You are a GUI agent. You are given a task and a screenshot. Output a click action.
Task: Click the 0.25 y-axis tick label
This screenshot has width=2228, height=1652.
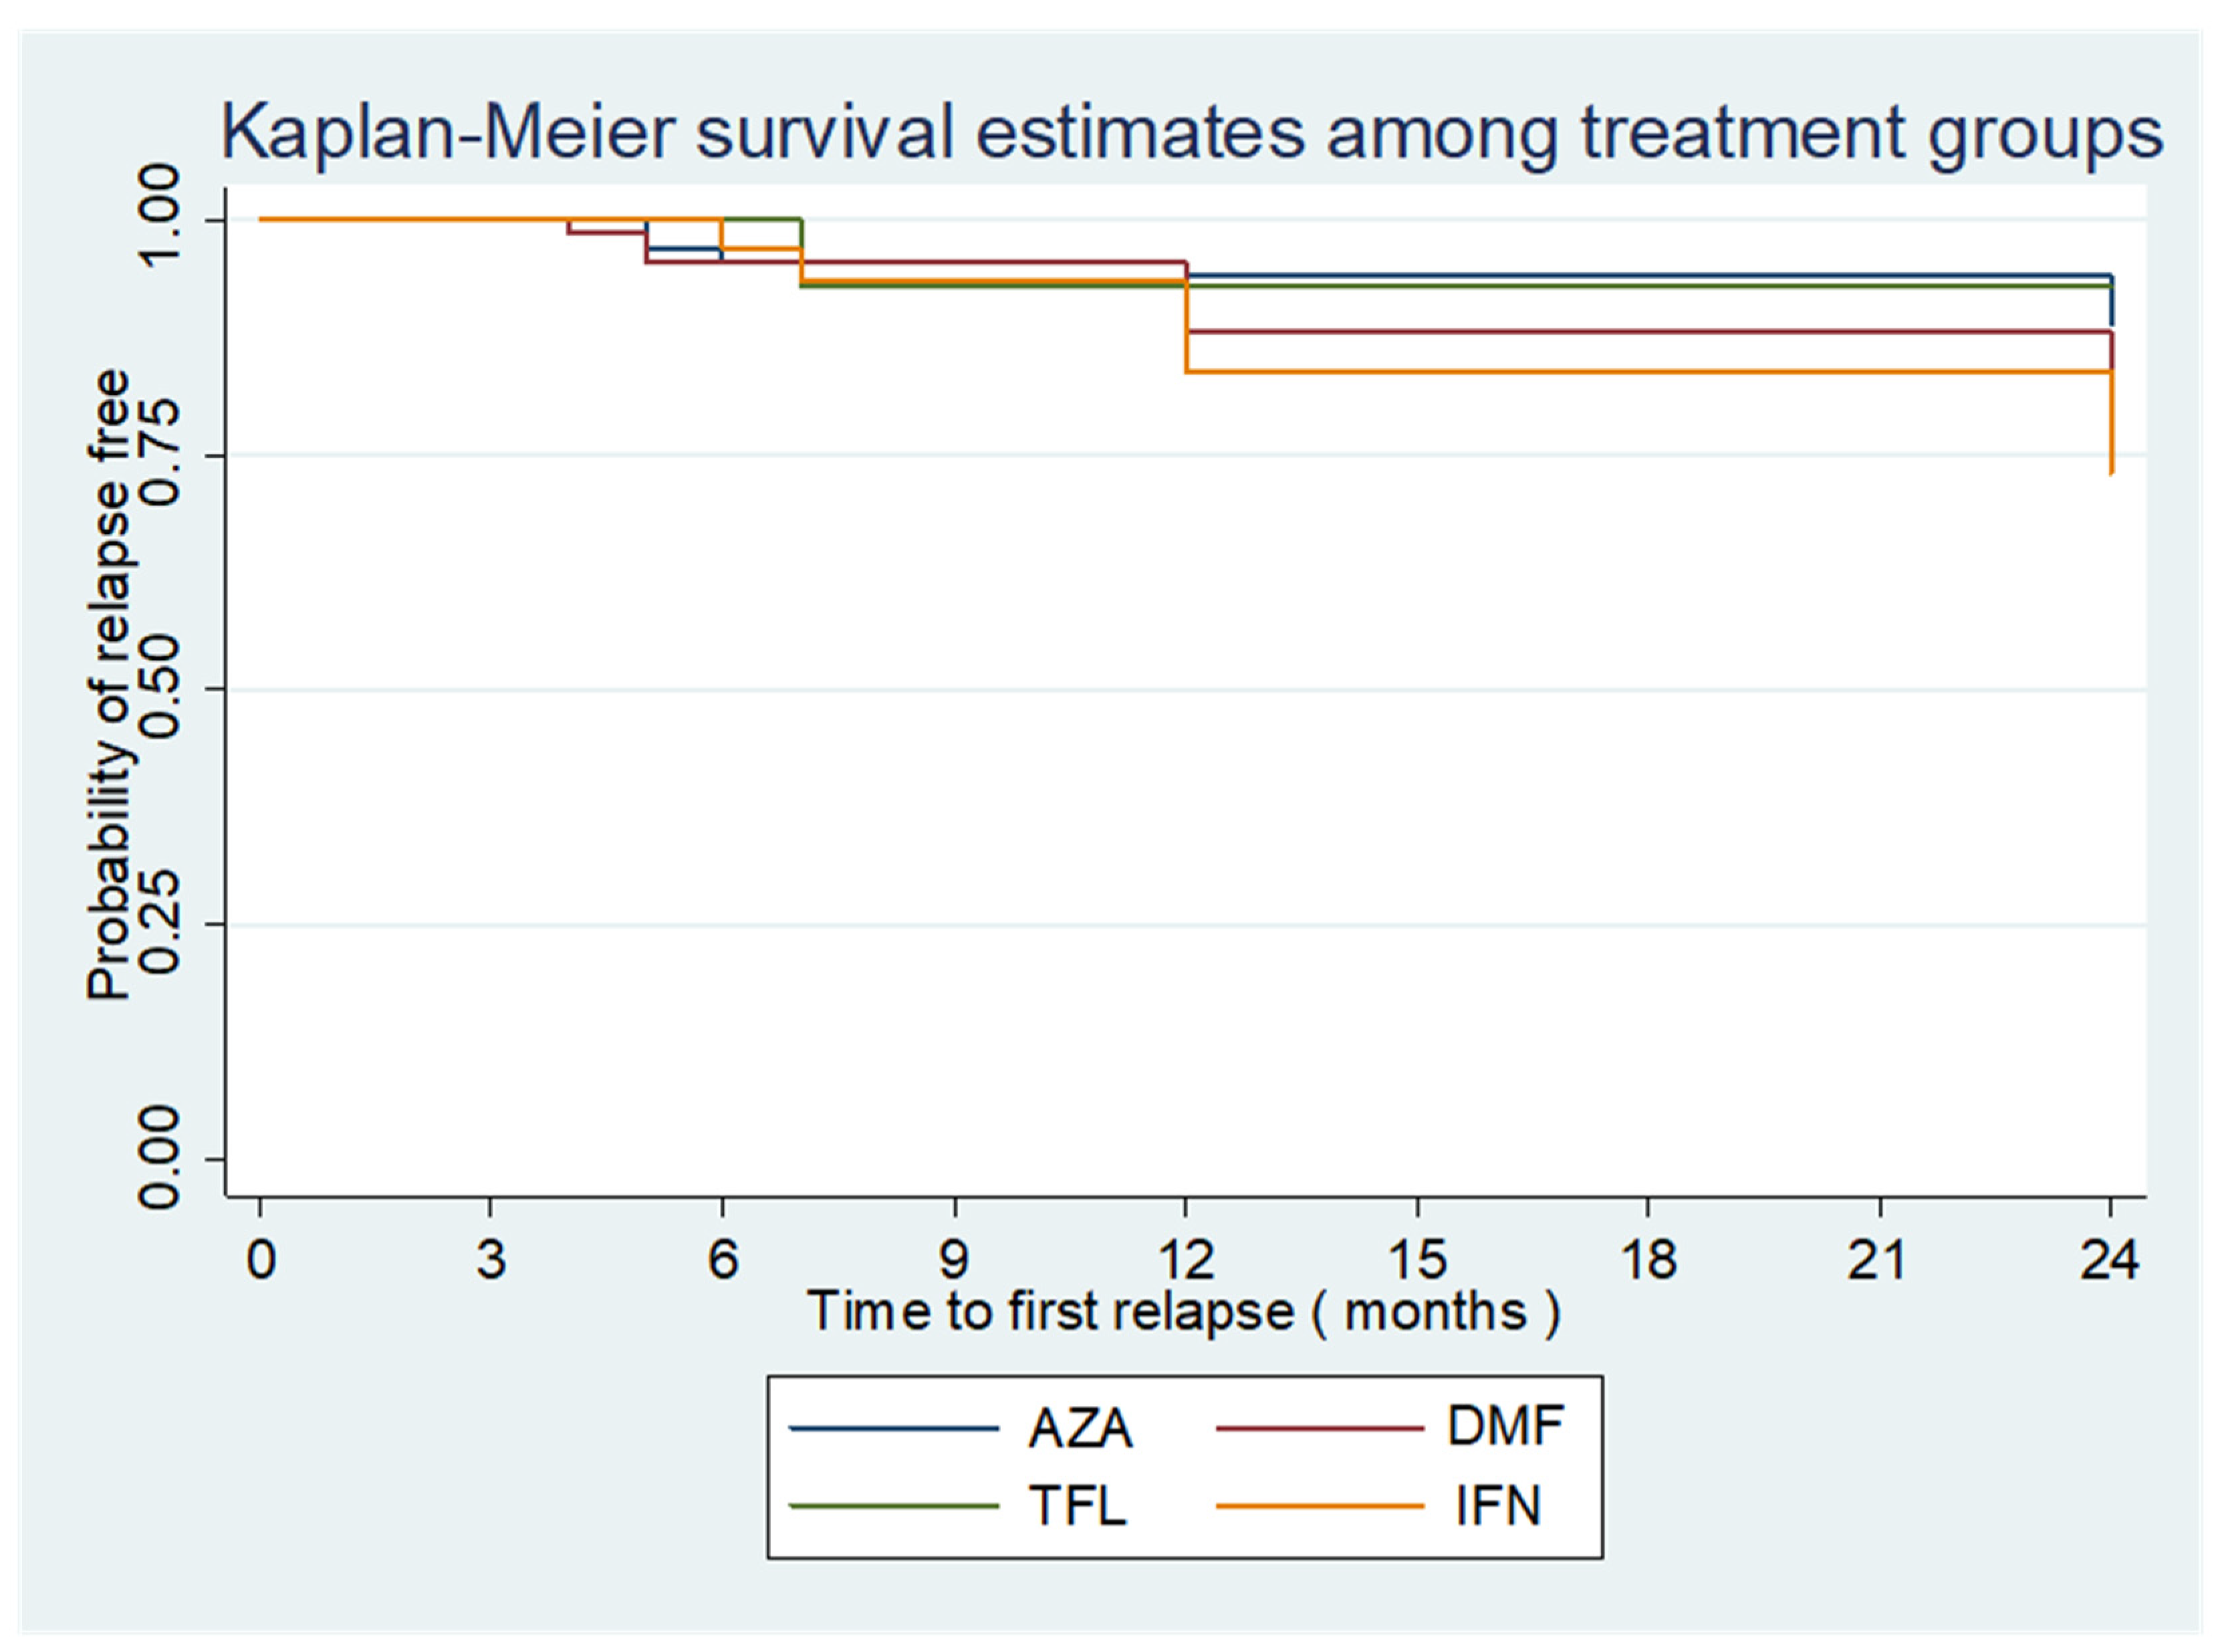(160, 924)
